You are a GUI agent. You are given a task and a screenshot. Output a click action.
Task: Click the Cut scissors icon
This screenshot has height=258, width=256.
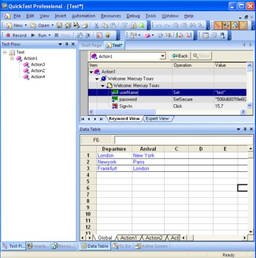96,26
